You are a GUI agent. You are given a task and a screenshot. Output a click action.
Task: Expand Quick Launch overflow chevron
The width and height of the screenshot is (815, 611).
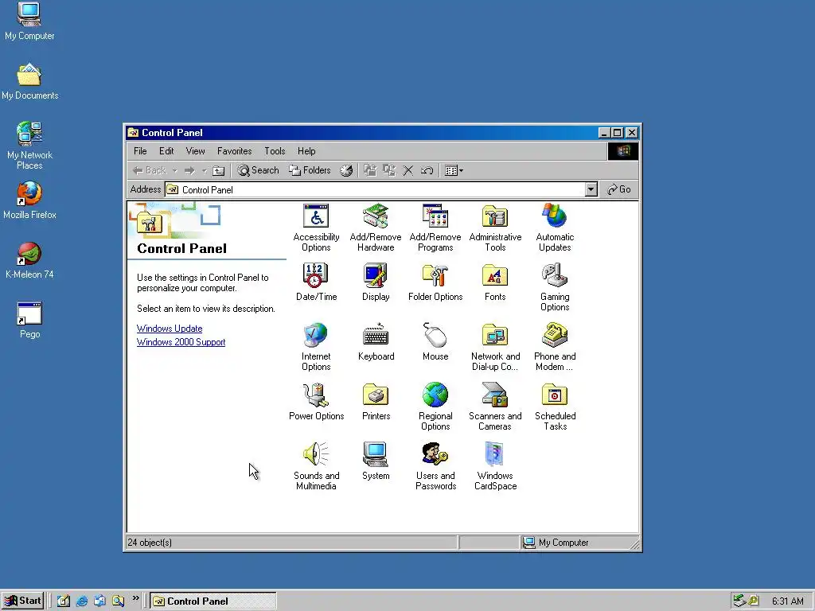pos(135,598)
